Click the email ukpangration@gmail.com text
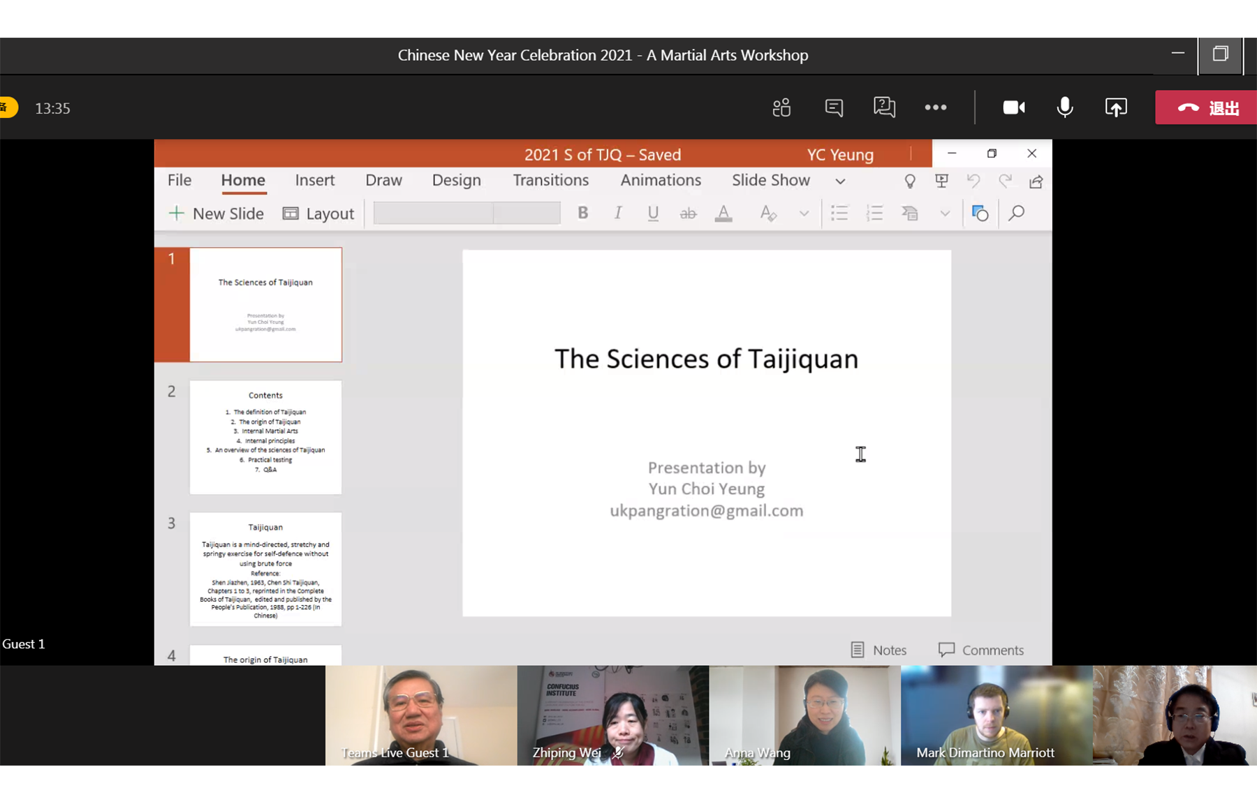This screenshot has height=804, width=1257. 706,511
